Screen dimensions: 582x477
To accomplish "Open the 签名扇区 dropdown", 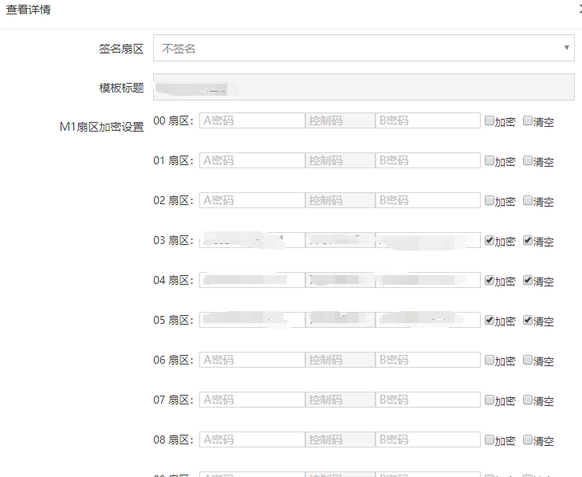I will click(x=363, y=48).
